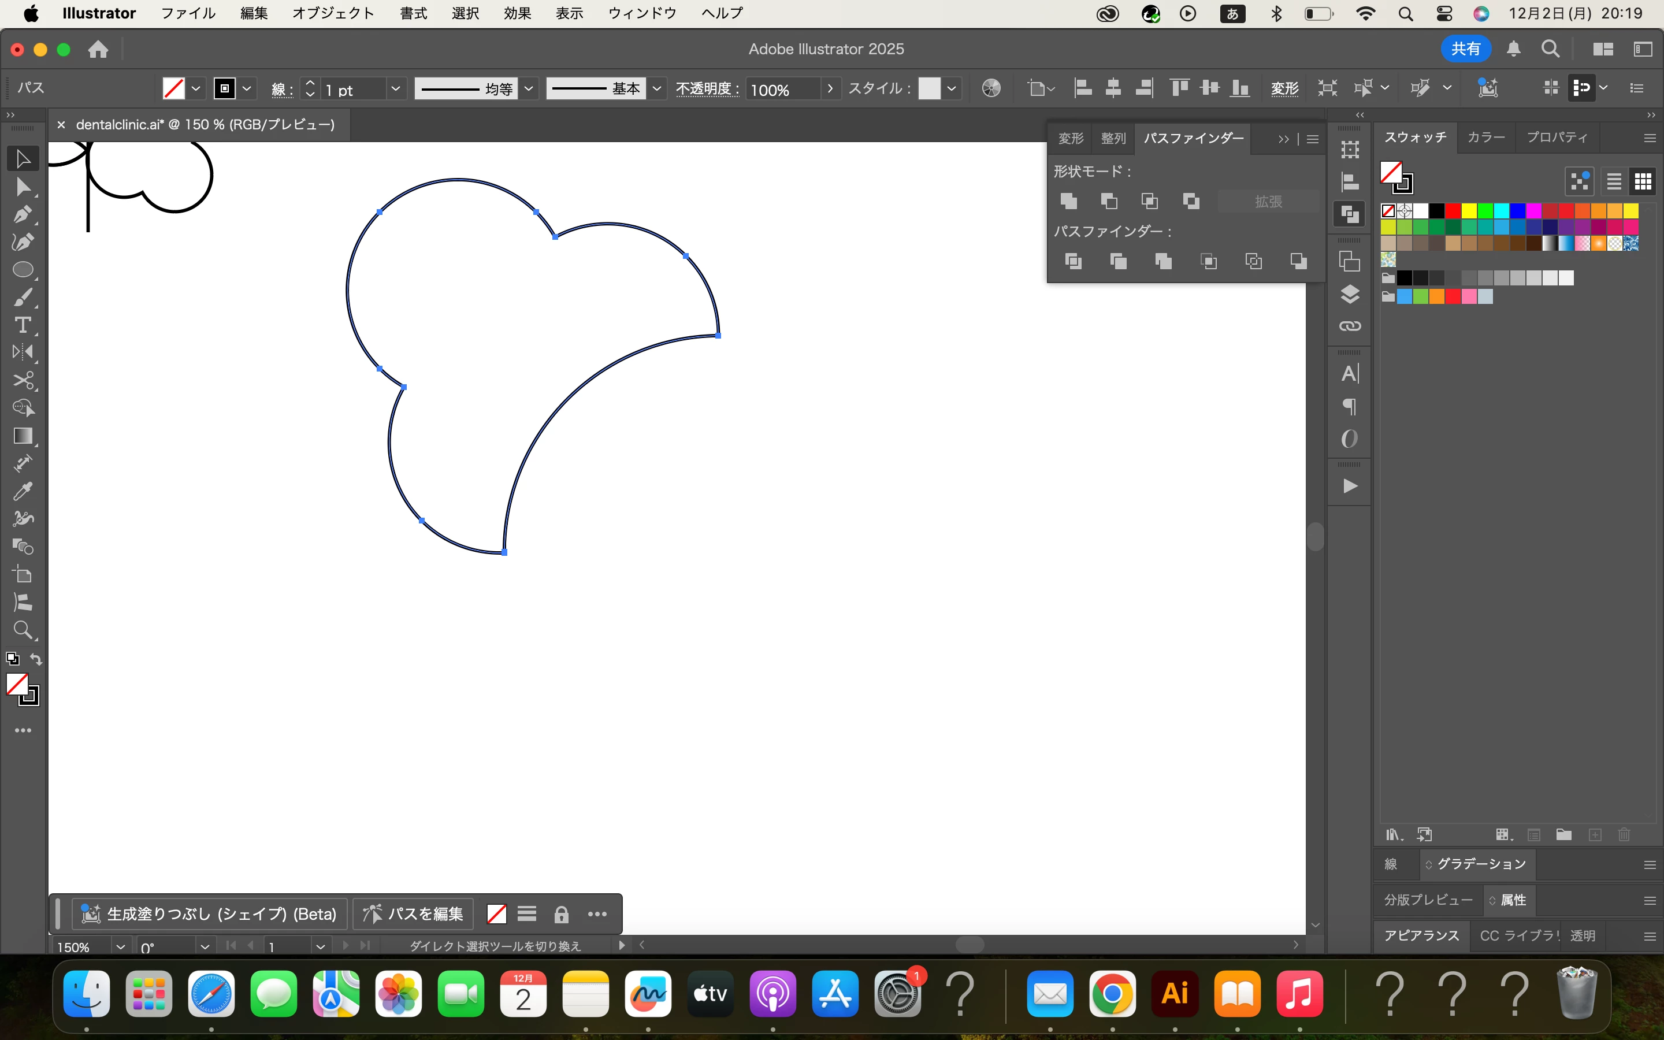The width and height of the screenshot is (1664, 1040).
Task: Click the 共有 button
Action: point(1465,49)
